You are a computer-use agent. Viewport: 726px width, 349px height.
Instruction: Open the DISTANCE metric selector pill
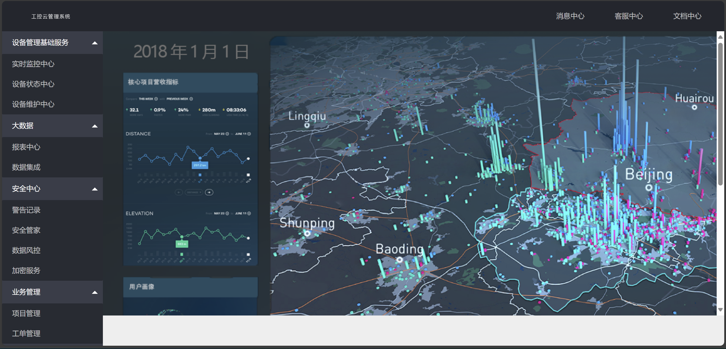click(194, 192)
